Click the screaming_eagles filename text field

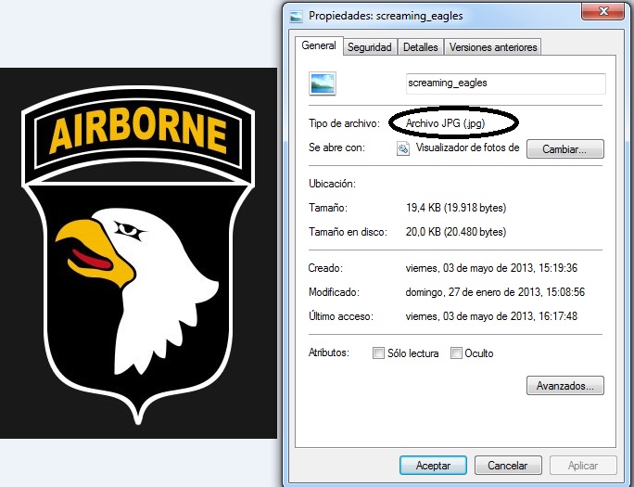pos(505,83)
